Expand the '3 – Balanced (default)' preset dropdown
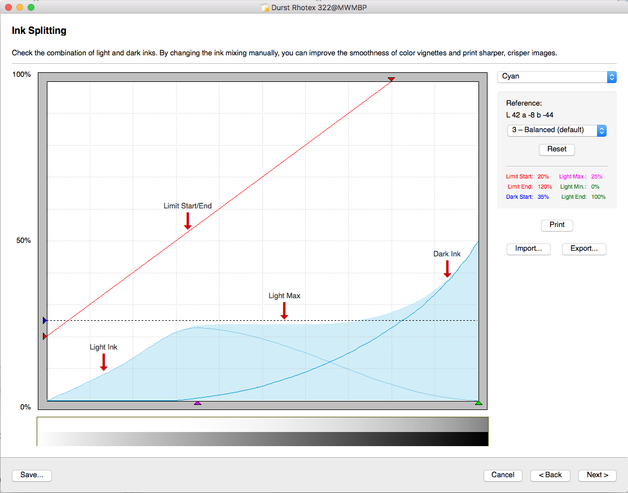Screen dimensions: 628x493 pos(556,130)
